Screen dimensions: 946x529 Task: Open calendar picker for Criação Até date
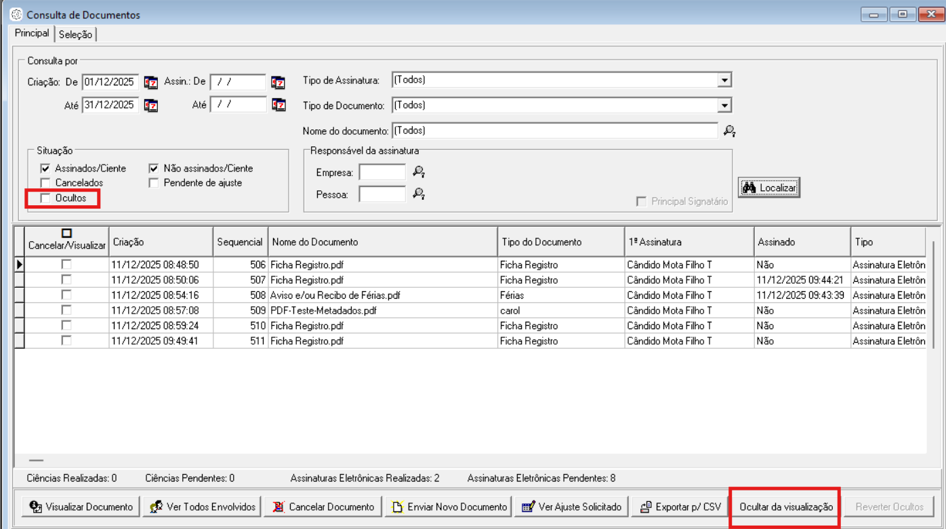click(x=150, y=105)
